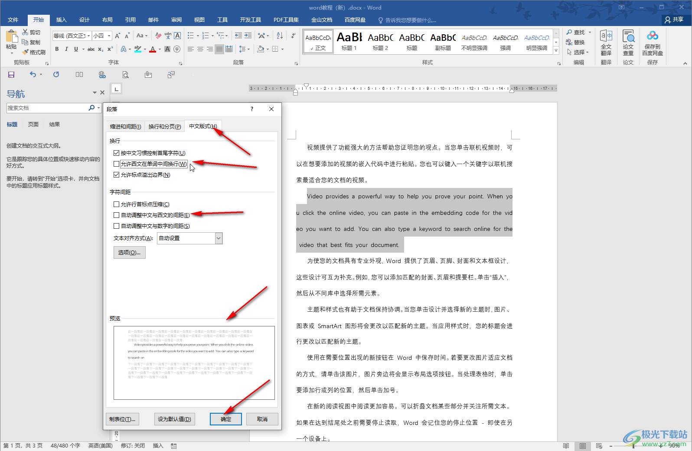Click the distributed alignment icon
Image resolution: width=692 pixels, height=451 pixels.
click(x=229, y=49)
